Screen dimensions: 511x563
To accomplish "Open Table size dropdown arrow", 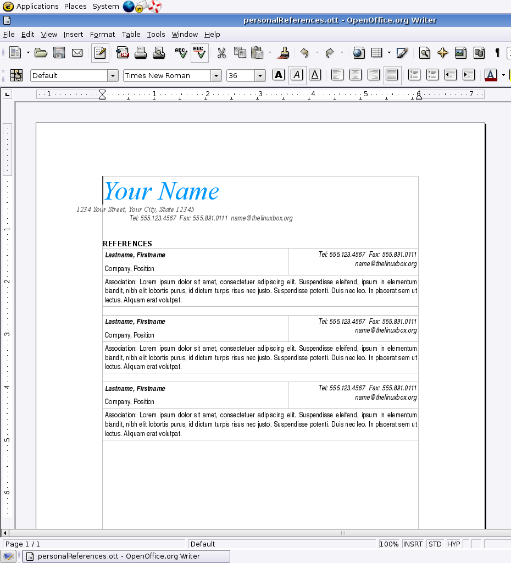I will tap(390, 53).
